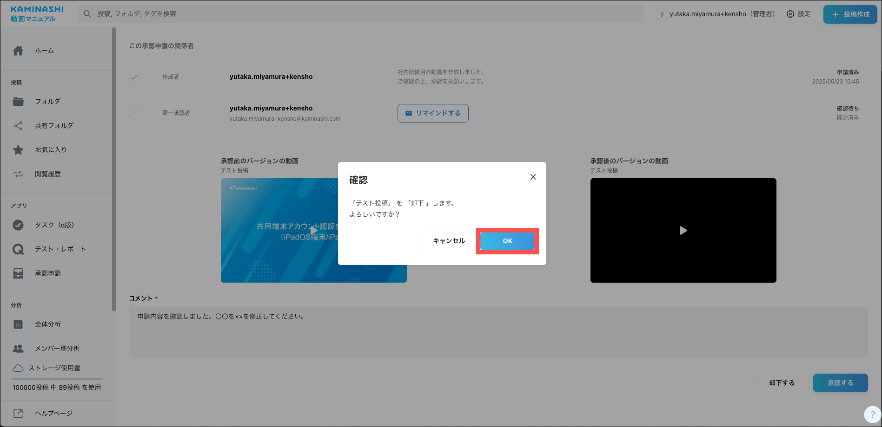Click the 投稿作成 button
Viewport: 882px width, 427px height.
point(850,14)
